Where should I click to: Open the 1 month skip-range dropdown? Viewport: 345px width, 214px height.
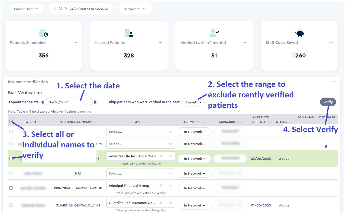pyautogui.click(x=193, y=102)
